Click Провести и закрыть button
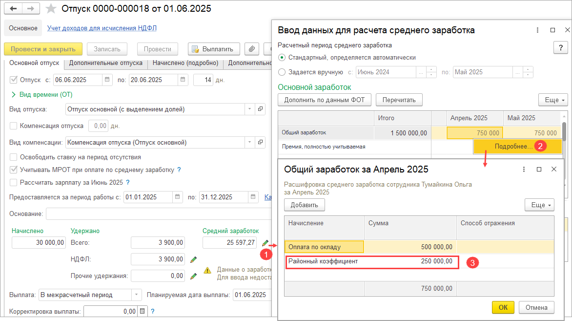572x321 pixels. click(43, 49)
